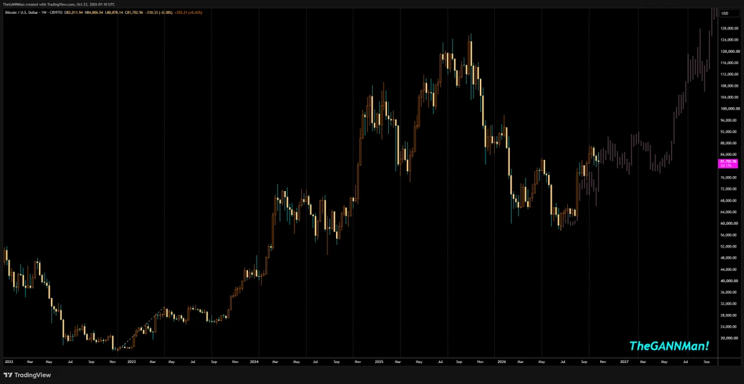Click the open value O82,011.94
The width and height of the screenshot is (744, 384).
75,13
